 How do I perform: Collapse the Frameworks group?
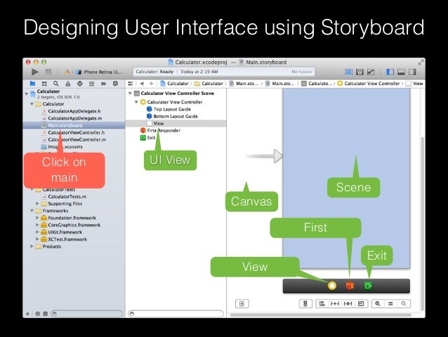(32, 210)
